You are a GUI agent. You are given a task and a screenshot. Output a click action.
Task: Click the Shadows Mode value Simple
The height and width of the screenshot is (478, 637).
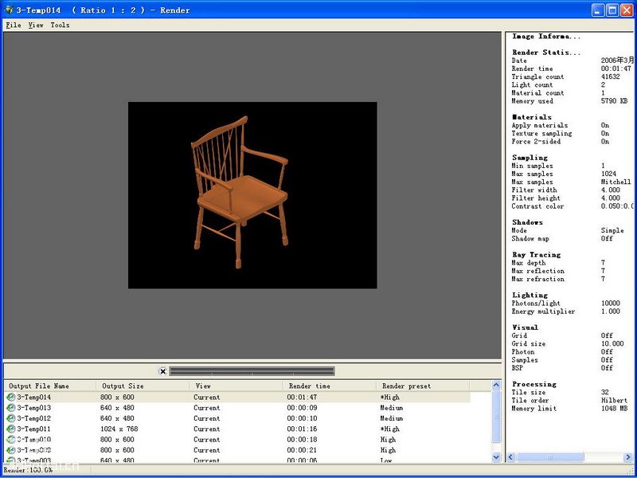tap(612, 230)
